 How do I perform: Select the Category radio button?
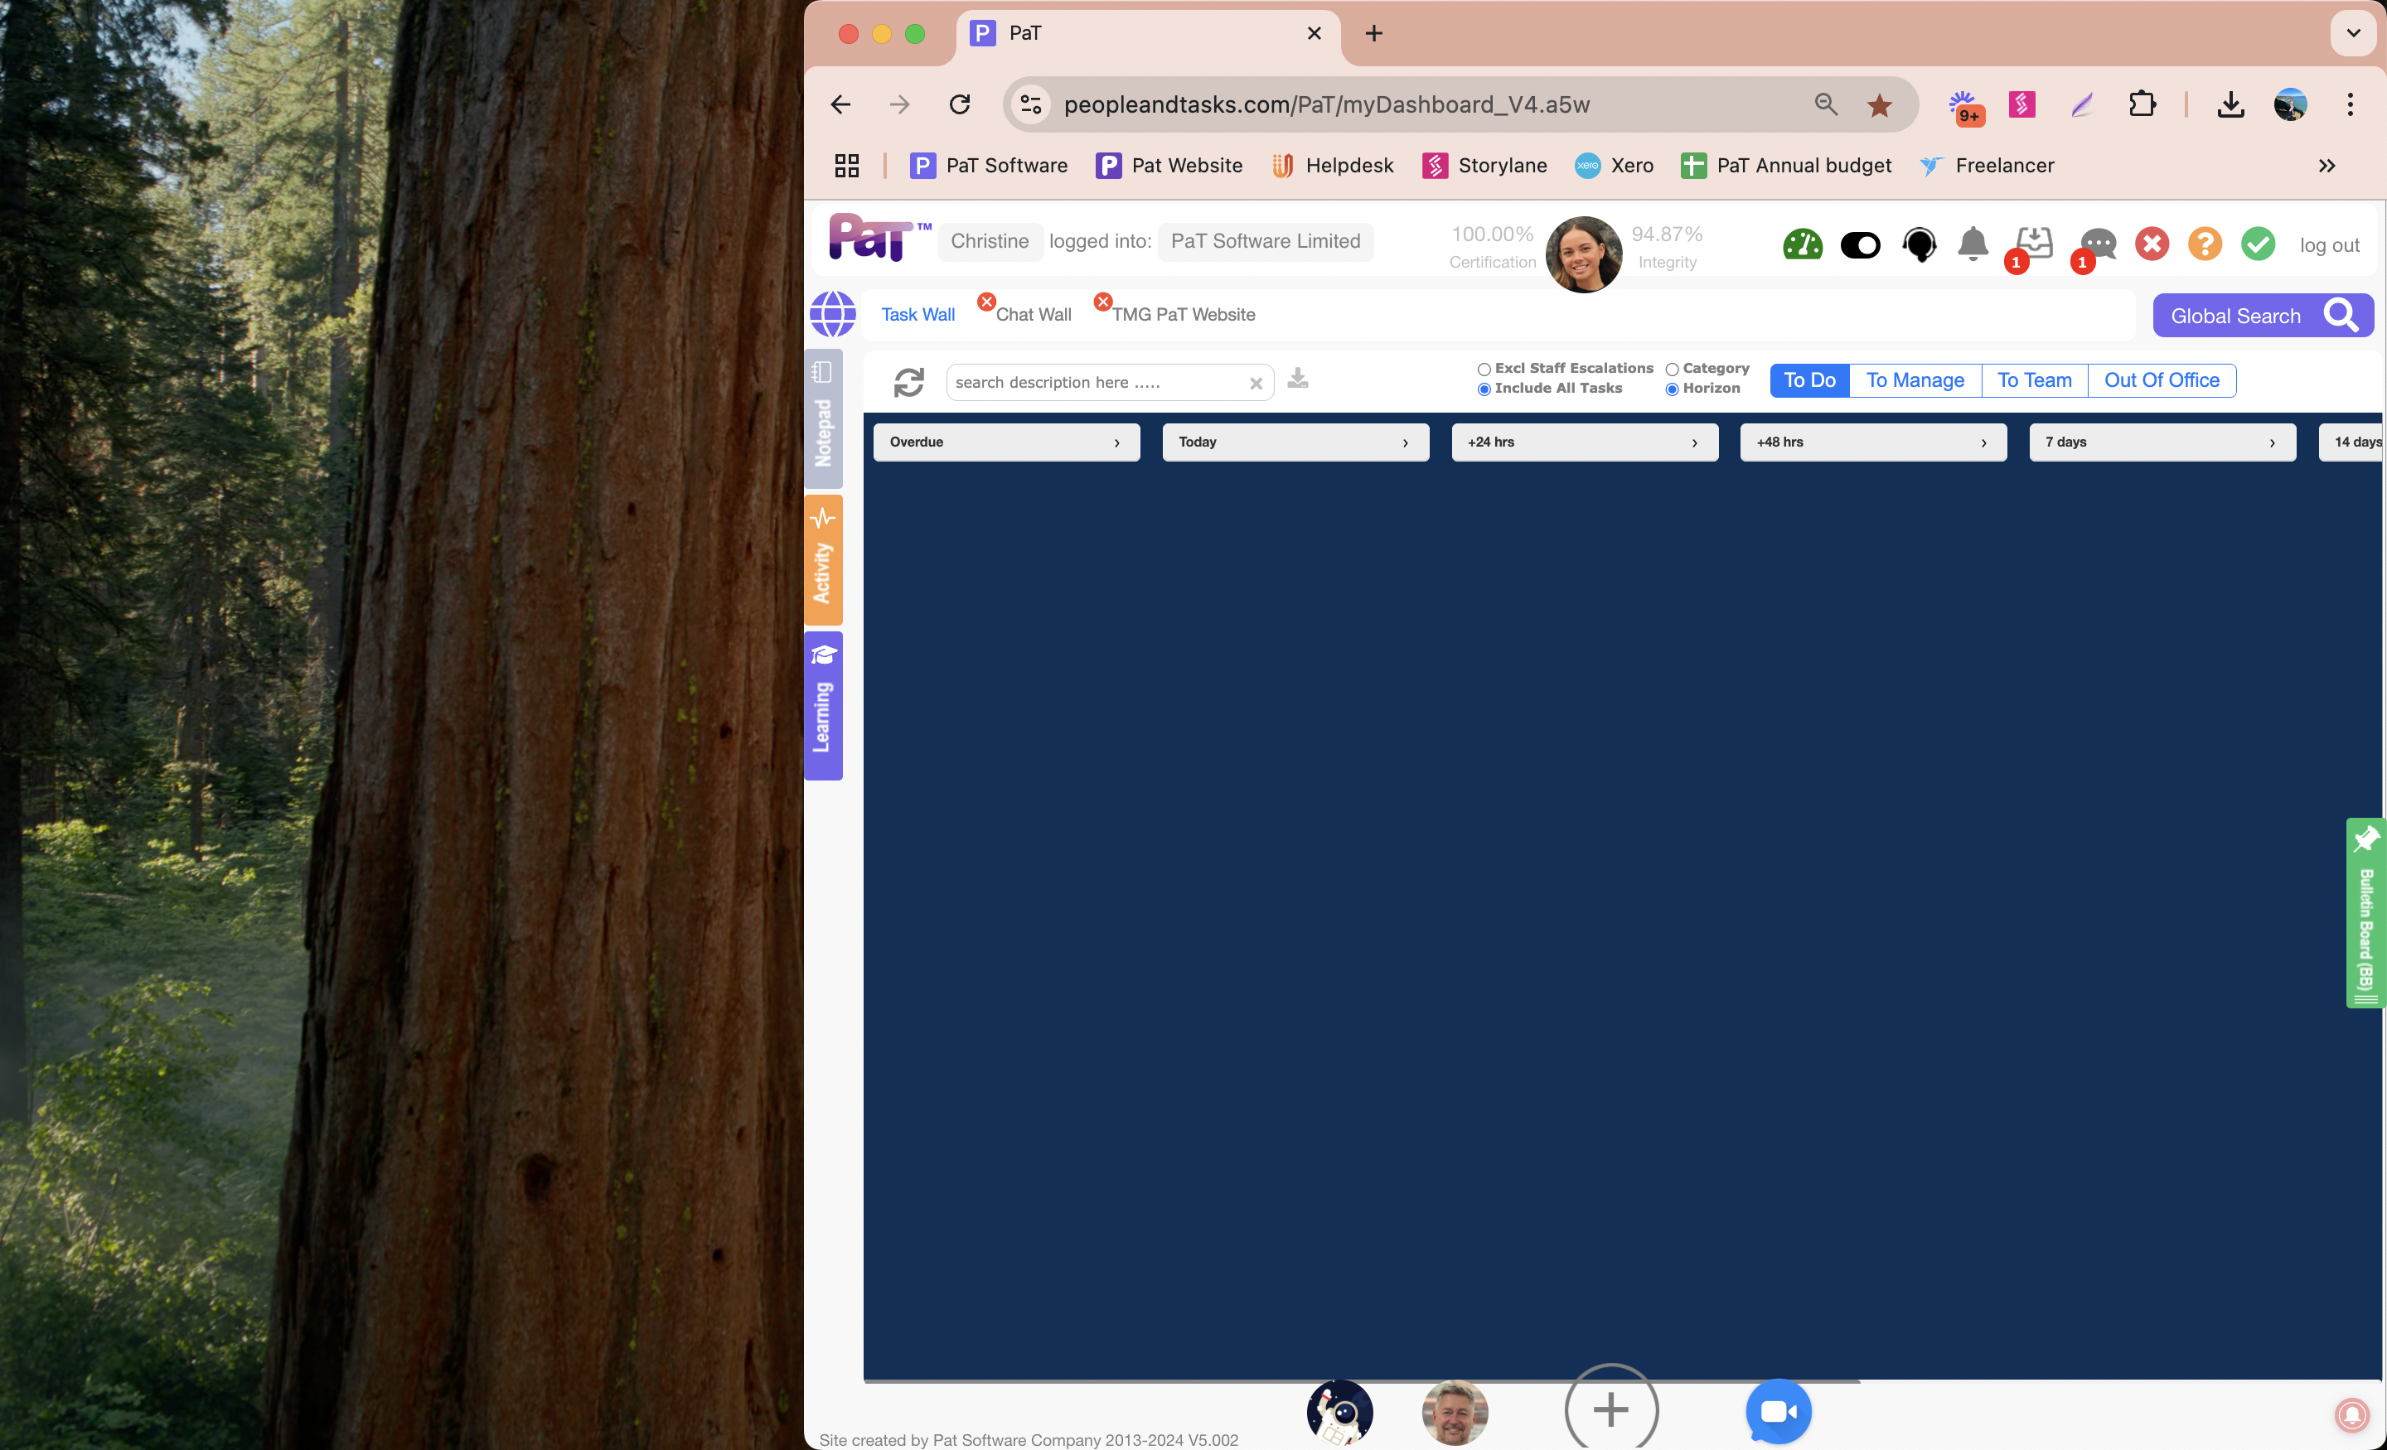pyautogui.click(x=1671, y=369)
